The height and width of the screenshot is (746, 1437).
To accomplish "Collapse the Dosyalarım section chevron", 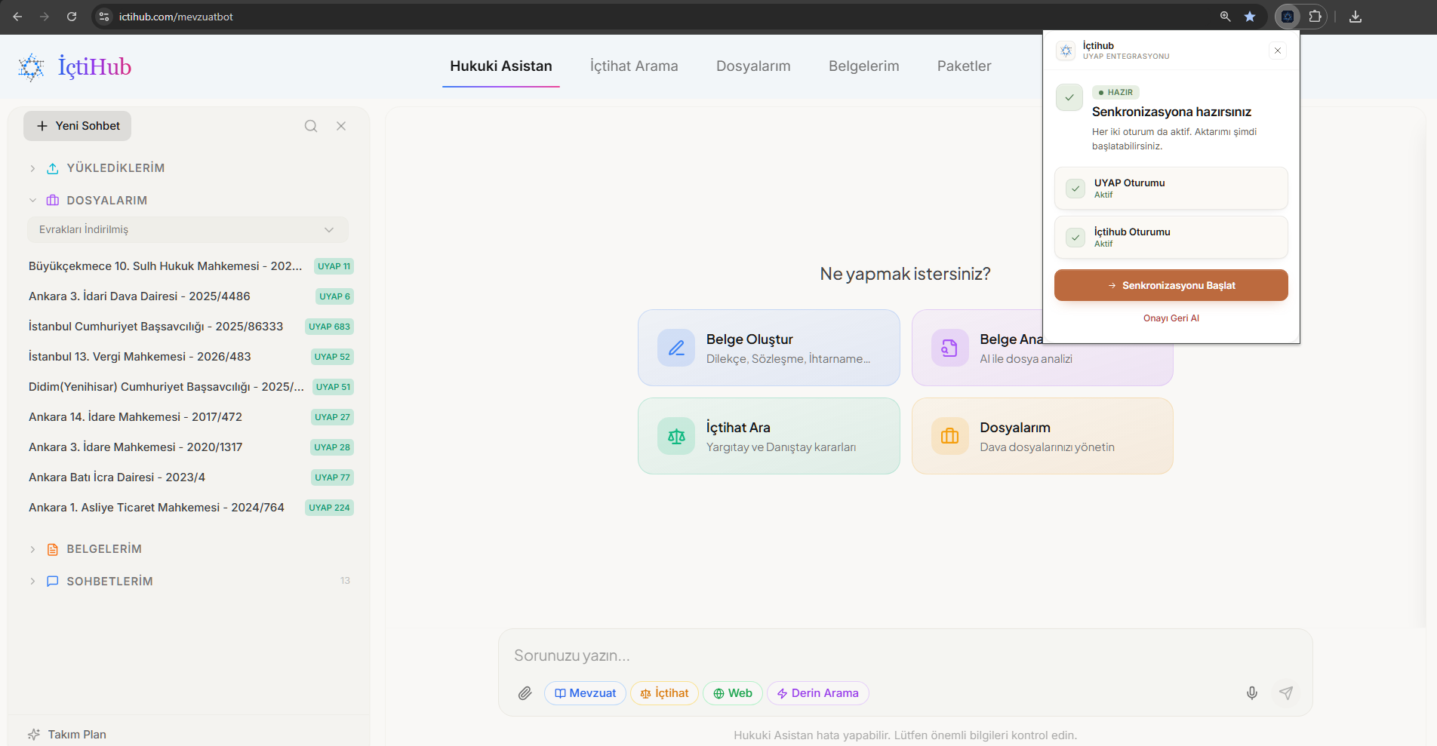I will [x=32, y=201].
